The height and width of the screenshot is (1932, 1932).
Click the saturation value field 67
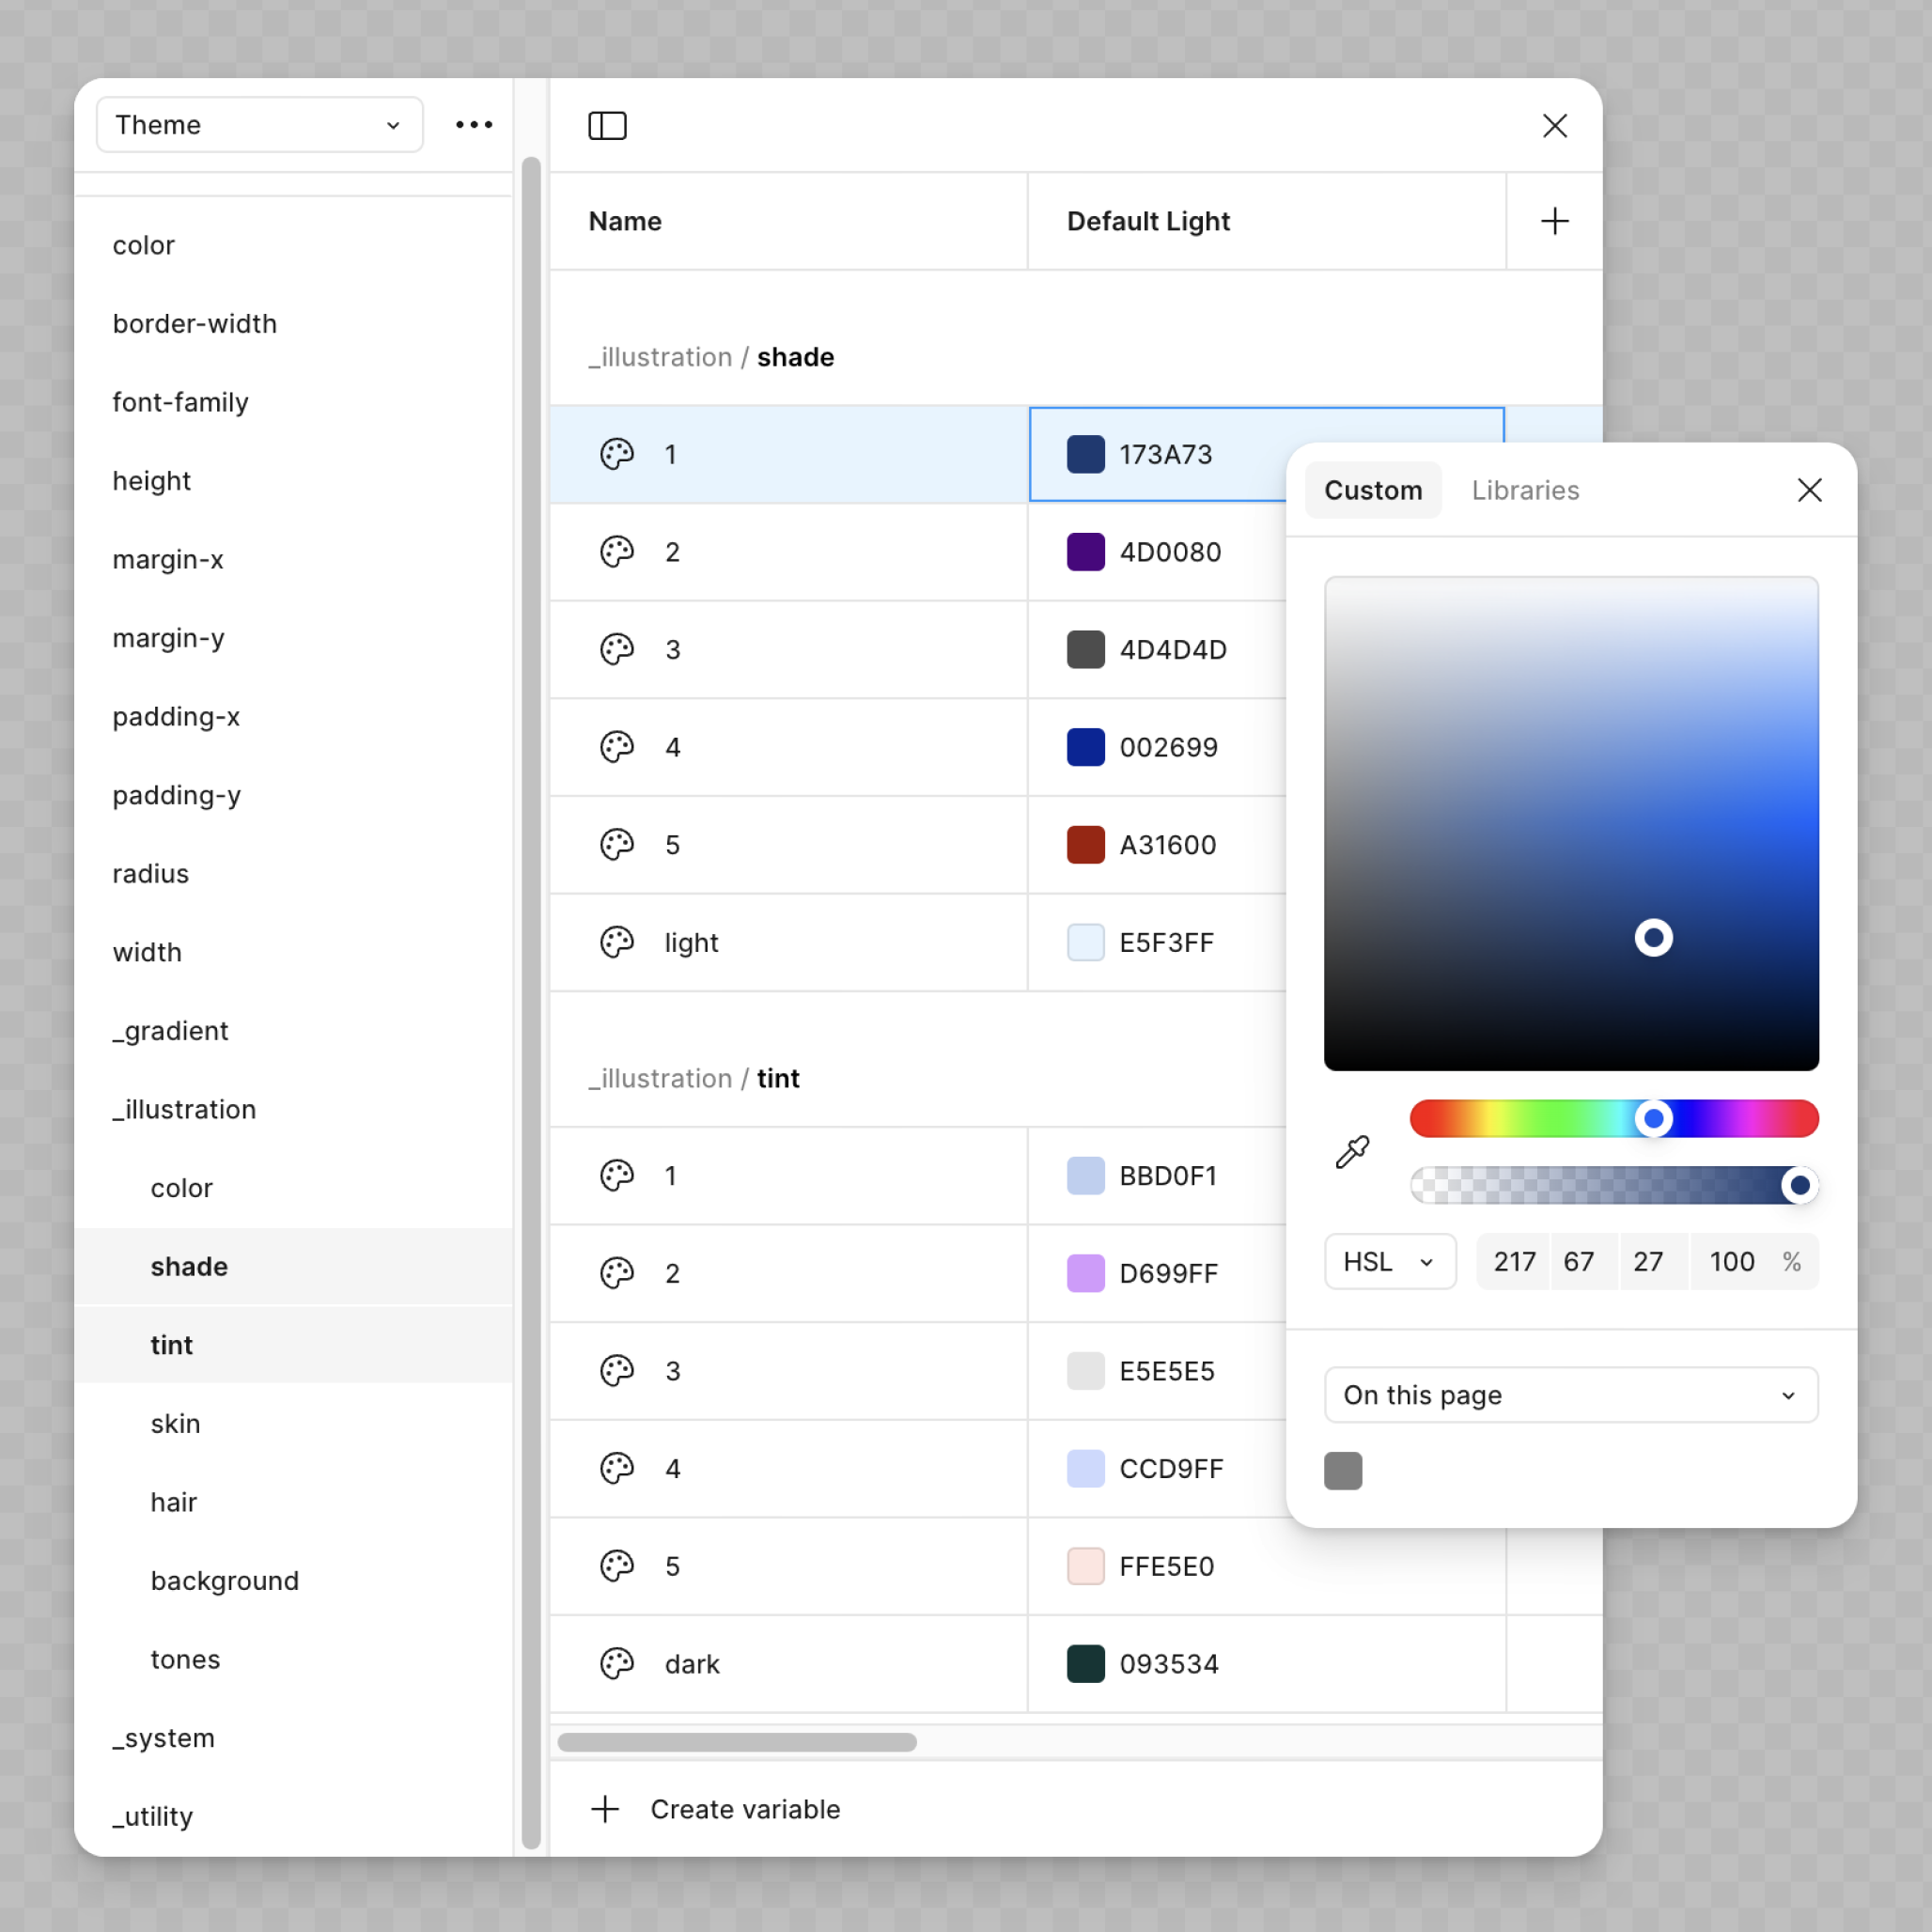coord(1582,1261)
